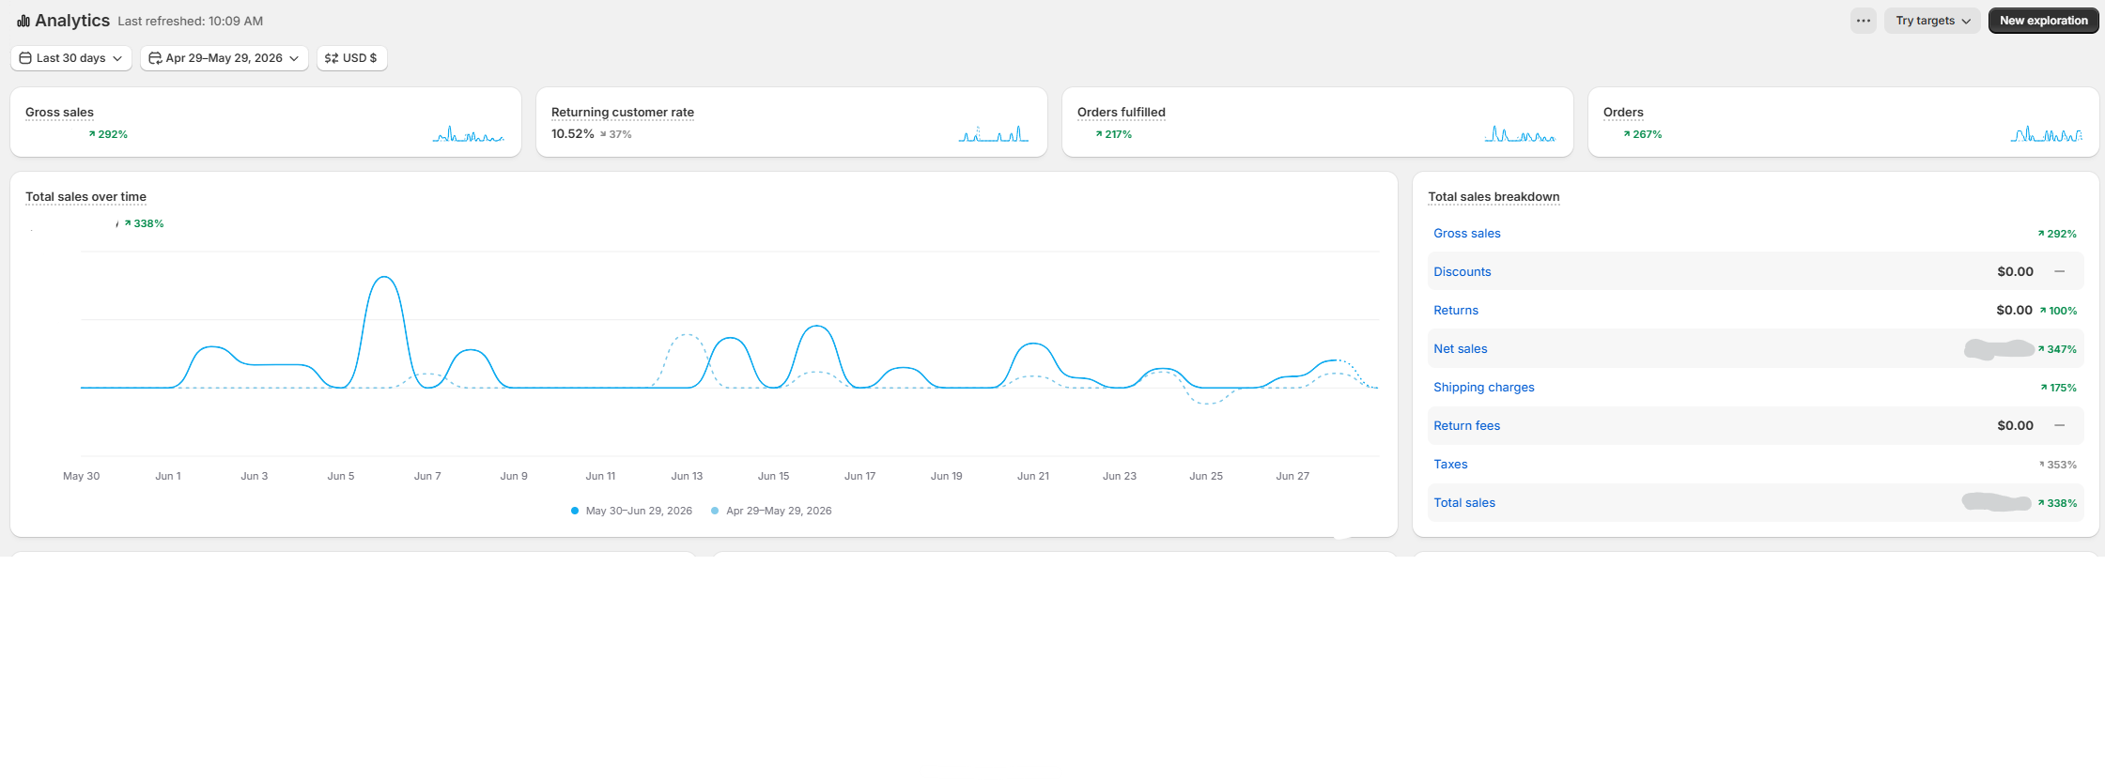Click the 353% Taxes change value

(2058, 465)
